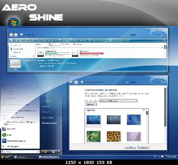Viewport: 178px width, 165px height.
Task: Open the shutdown options arrow in Start menu
Action: (59, 152)
